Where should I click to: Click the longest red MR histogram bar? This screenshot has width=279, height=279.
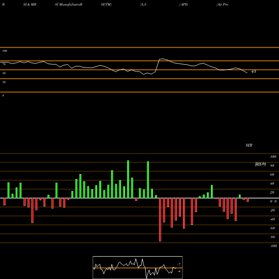[x=160, y=220]
